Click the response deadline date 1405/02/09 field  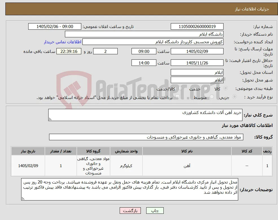pos(197,51)
